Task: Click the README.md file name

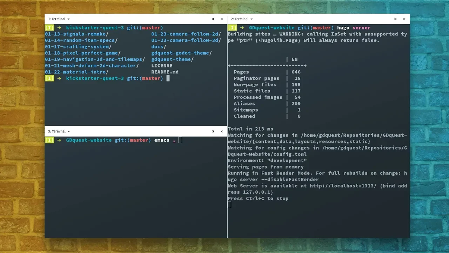Action: 165,72
